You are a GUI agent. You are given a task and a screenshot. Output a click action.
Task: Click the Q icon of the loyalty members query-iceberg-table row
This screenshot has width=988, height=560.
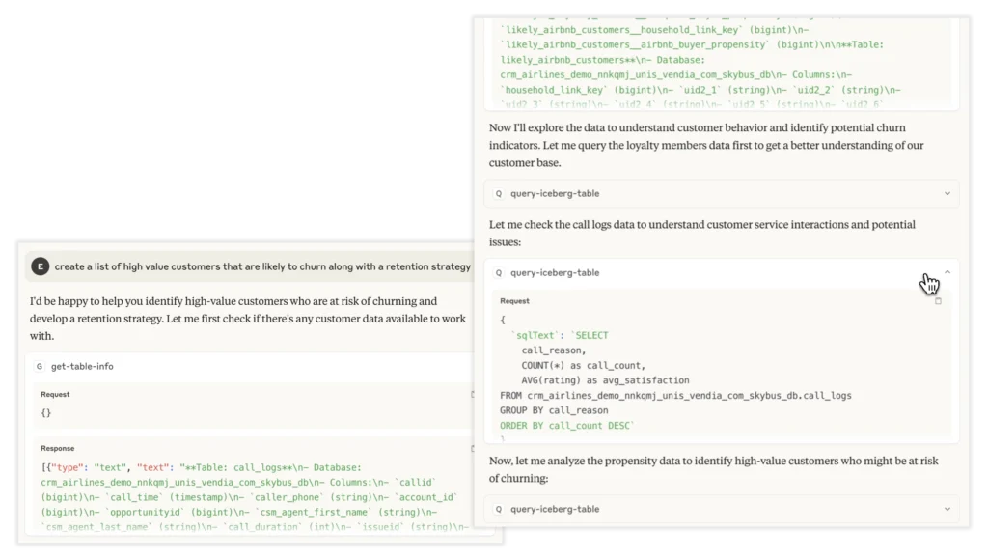point(499,194)
